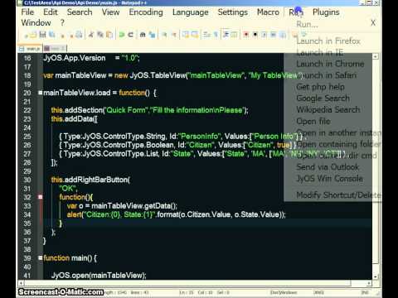Choose Send via Outlook entry
The width and height of the screenshot is (398, 298).
pos(328,167)
